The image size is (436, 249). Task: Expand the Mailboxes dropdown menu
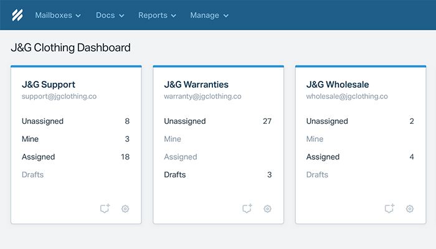pos(58,15)
